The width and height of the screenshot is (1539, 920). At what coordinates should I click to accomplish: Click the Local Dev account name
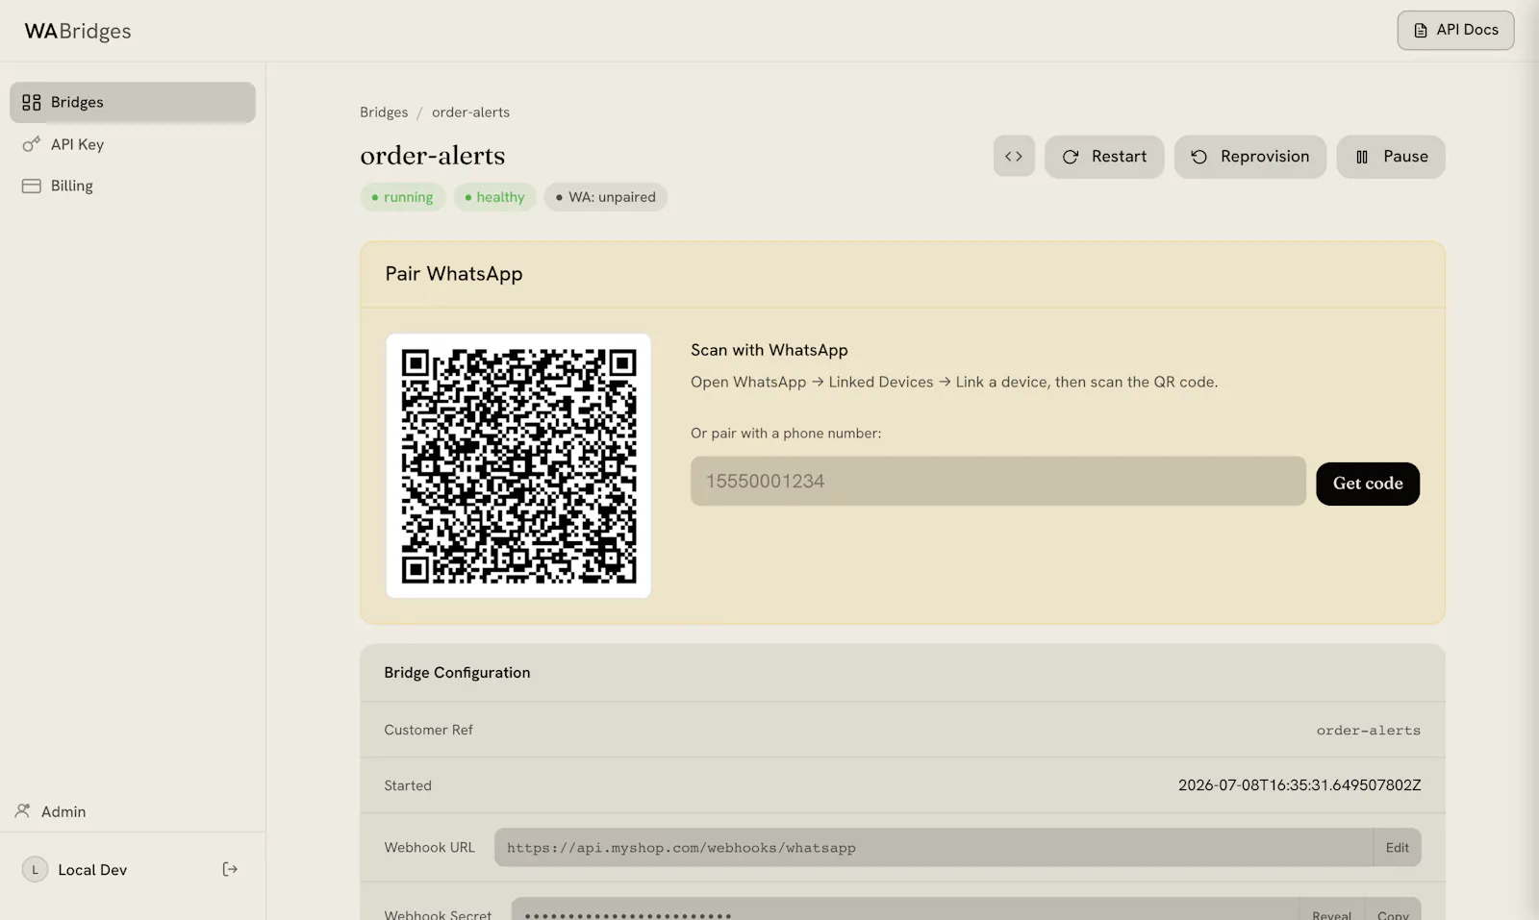[x=92, y=870]
